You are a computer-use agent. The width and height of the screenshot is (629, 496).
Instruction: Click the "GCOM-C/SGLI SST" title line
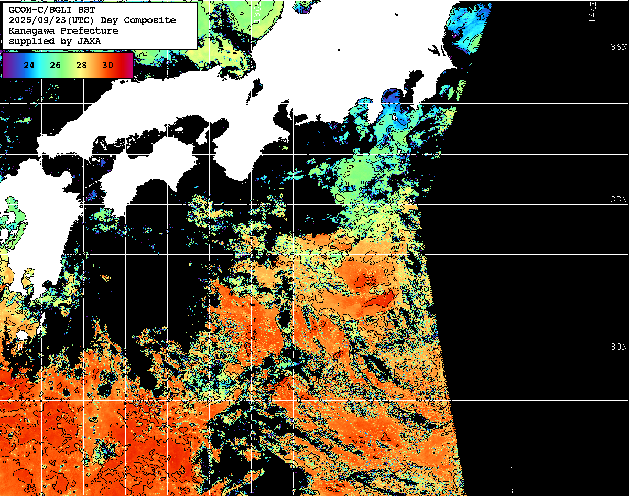click(52, 10)
